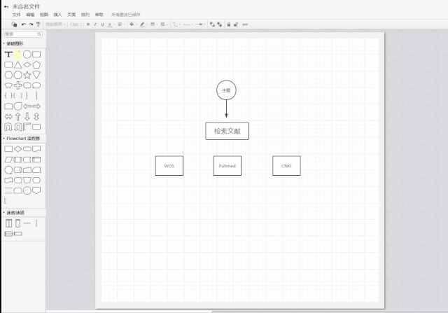Toggle bold text formatting
448x313 pixels.
[x=87, y=24]
